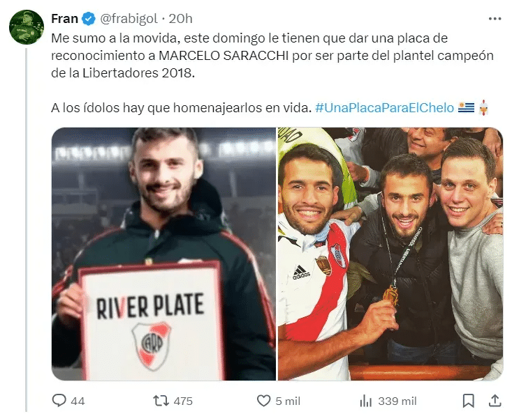Like the tweet with the heart icon
Screen dimensions: 512x414
click(263, 401)
